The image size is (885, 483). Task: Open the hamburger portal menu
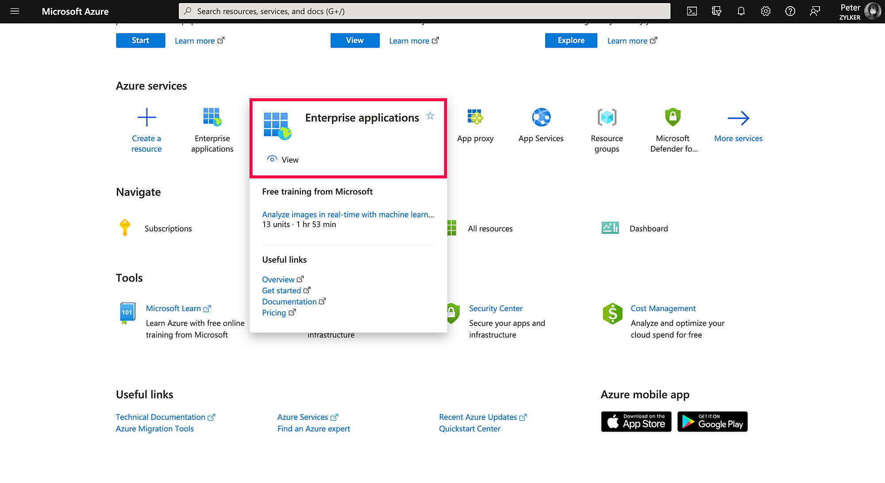tap(15, 11)
